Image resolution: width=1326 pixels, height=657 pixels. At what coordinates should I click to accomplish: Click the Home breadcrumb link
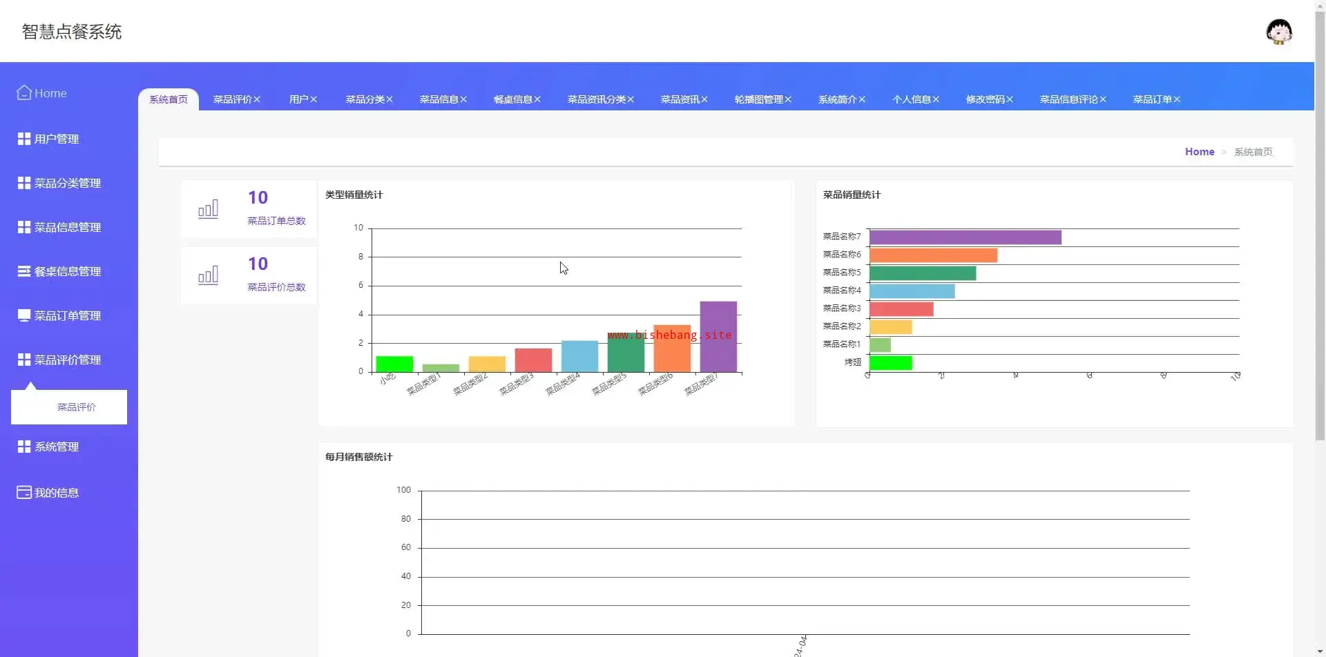tap(1200, 152)
